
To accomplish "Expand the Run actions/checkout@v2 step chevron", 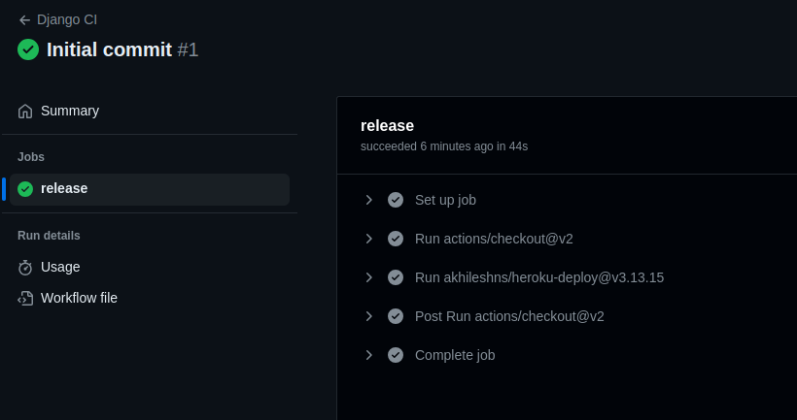I will tap(369, 239).
